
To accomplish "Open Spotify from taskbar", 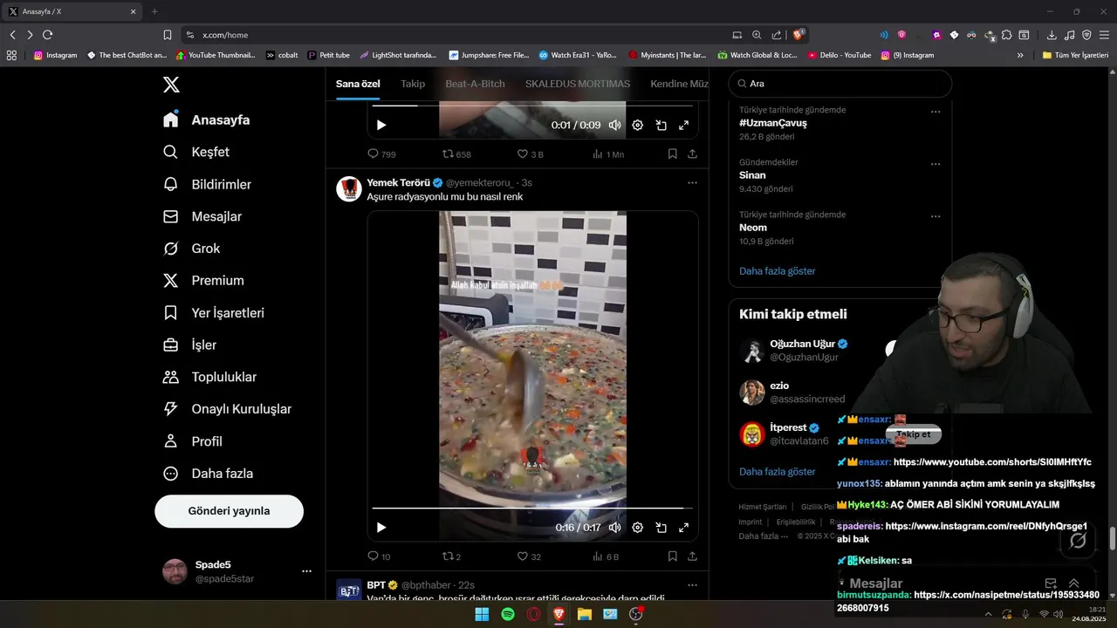I will point(508,614).
